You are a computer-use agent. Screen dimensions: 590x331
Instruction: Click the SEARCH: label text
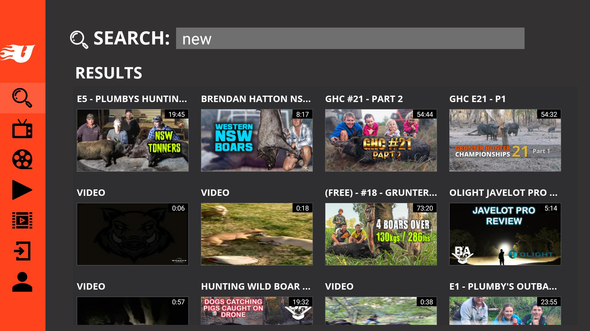(x=132, y=38)
